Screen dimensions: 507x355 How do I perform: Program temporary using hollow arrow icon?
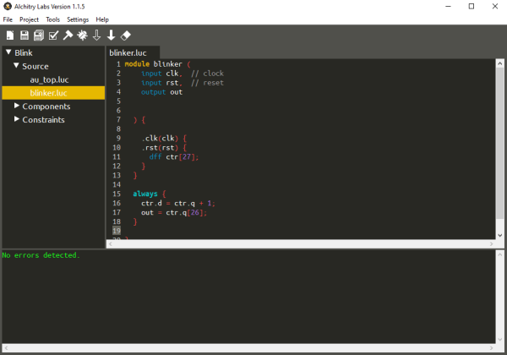pyautogui.click(x=96, y=35)
